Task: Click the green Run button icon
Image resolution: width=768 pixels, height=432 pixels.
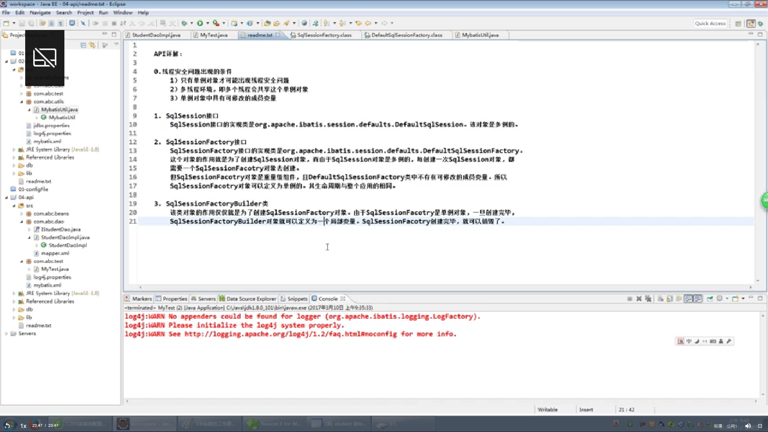Action: pos(200,23)
